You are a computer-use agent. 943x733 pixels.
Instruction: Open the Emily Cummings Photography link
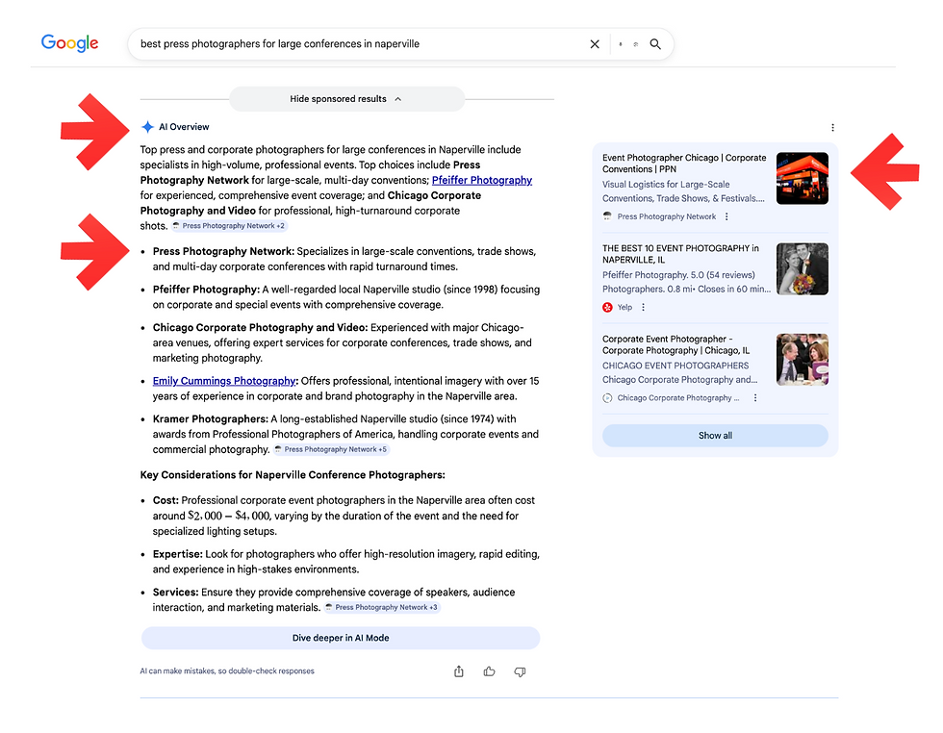click(223, 381)
